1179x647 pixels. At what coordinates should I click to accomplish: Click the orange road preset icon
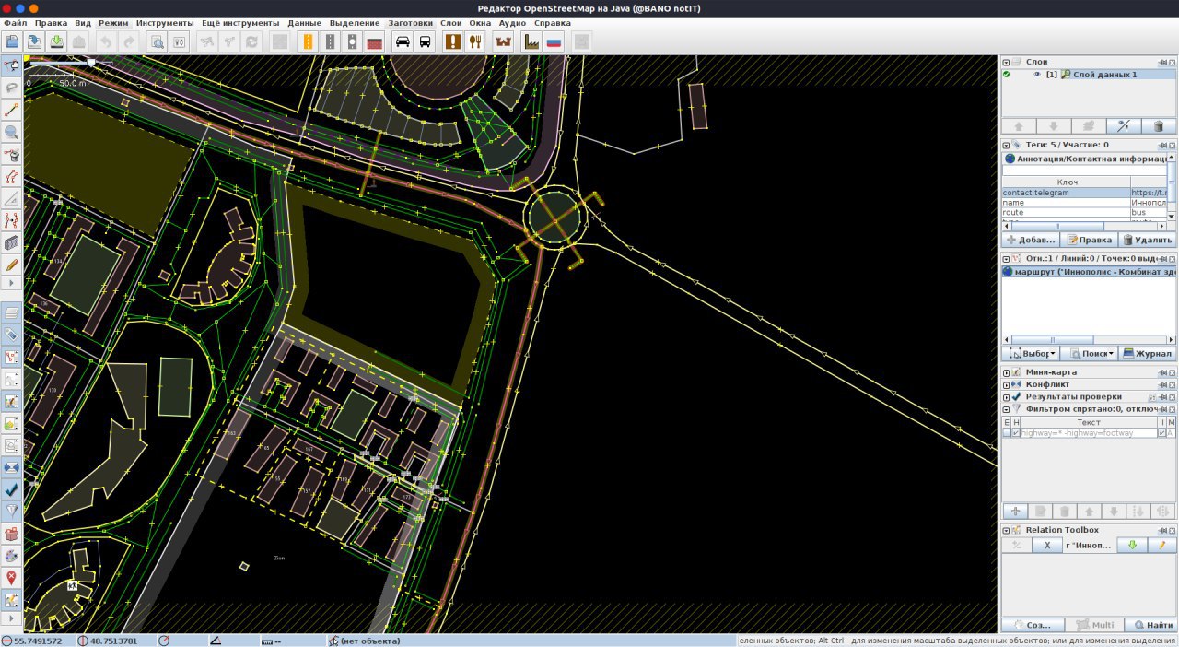pos(307,41)
